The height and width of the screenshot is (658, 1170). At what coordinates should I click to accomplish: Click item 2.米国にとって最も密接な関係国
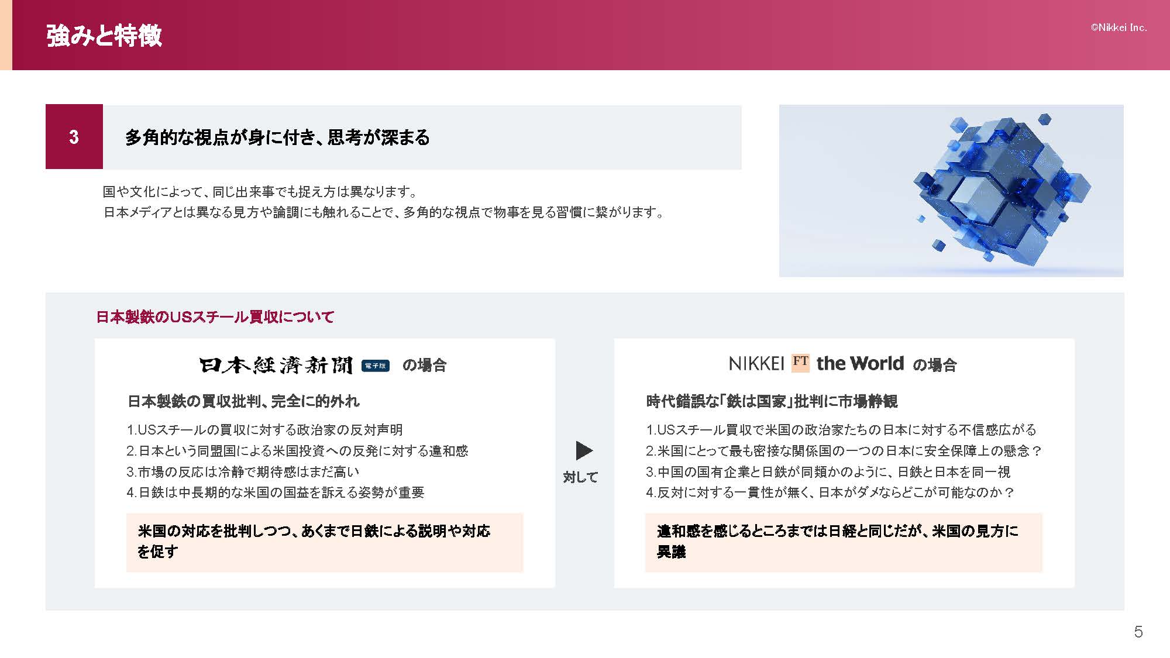coord(844,451)
